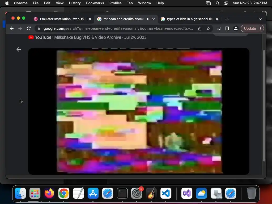272x204 pixels.
Task: Switch to Emulator Installation webOS tab
Action: tap(62, 19)
